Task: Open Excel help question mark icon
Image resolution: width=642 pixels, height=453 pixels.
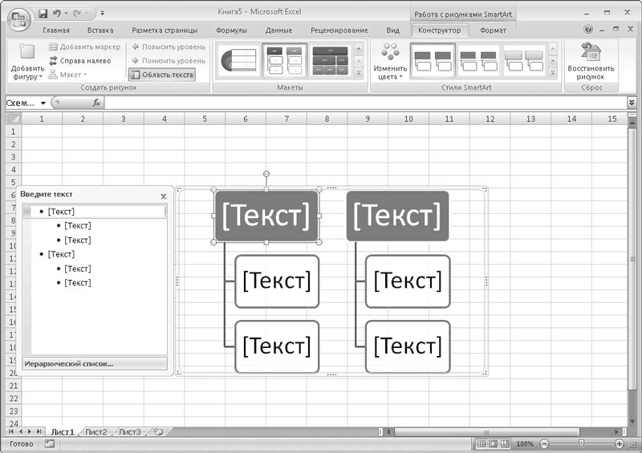Action: 588,30
